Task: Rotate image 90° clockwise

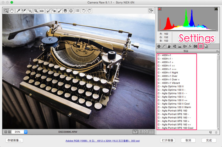Action: tap(89, 11)
